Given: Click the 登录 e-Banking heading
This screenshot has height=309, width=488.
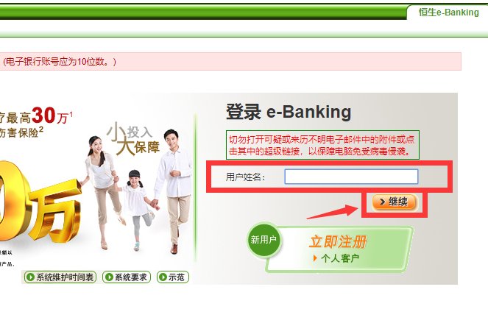Looking at the screenshot, I should (x=289, y=112).
